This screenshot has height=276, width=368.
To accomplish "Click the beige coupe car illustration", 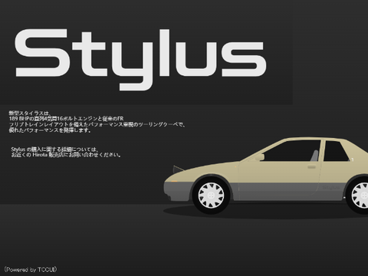I will (x=266, y=176).
